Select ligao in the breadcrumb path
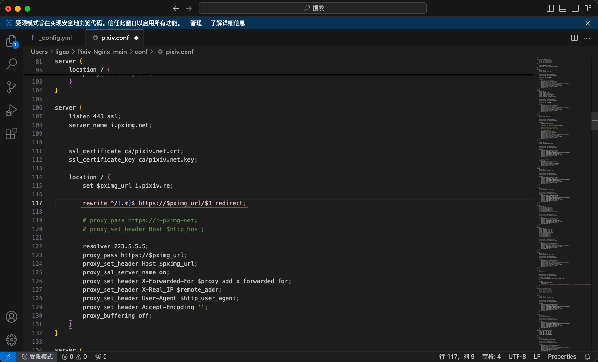Image resolution: width=598 pixels, height=362 pixels. pyautogui.click(x=63, y=52)
